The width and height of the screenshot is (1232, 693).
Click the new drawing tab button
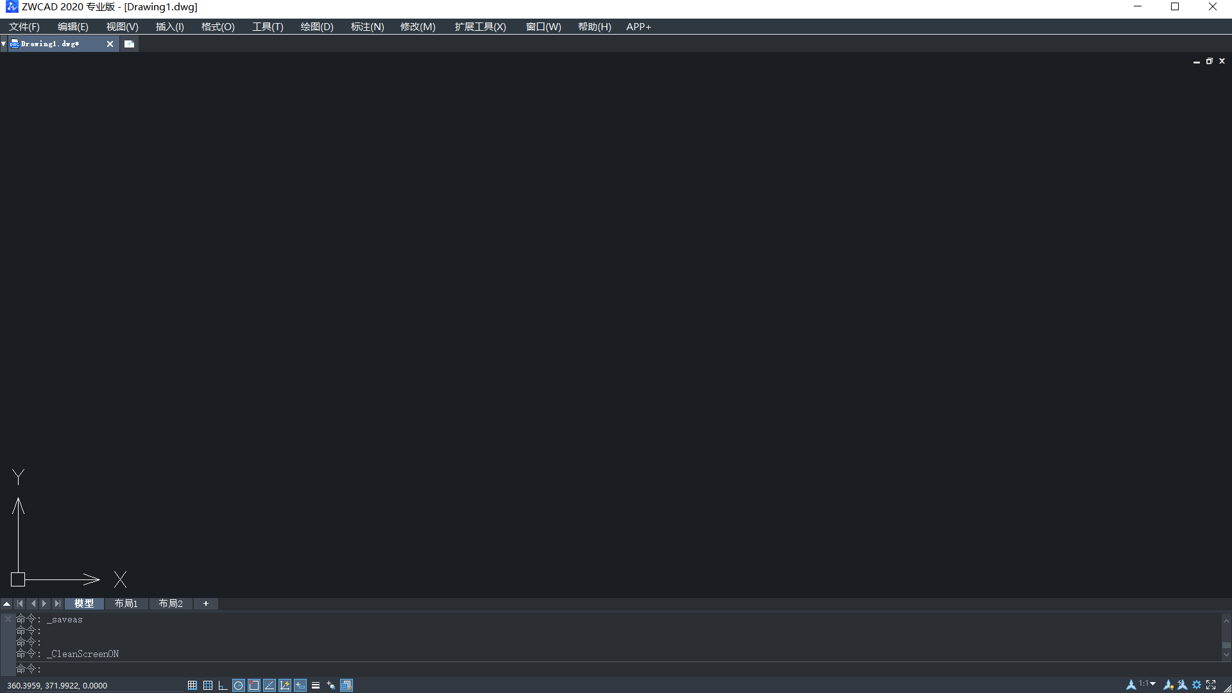pyautogui.click(x=129, y=44)
